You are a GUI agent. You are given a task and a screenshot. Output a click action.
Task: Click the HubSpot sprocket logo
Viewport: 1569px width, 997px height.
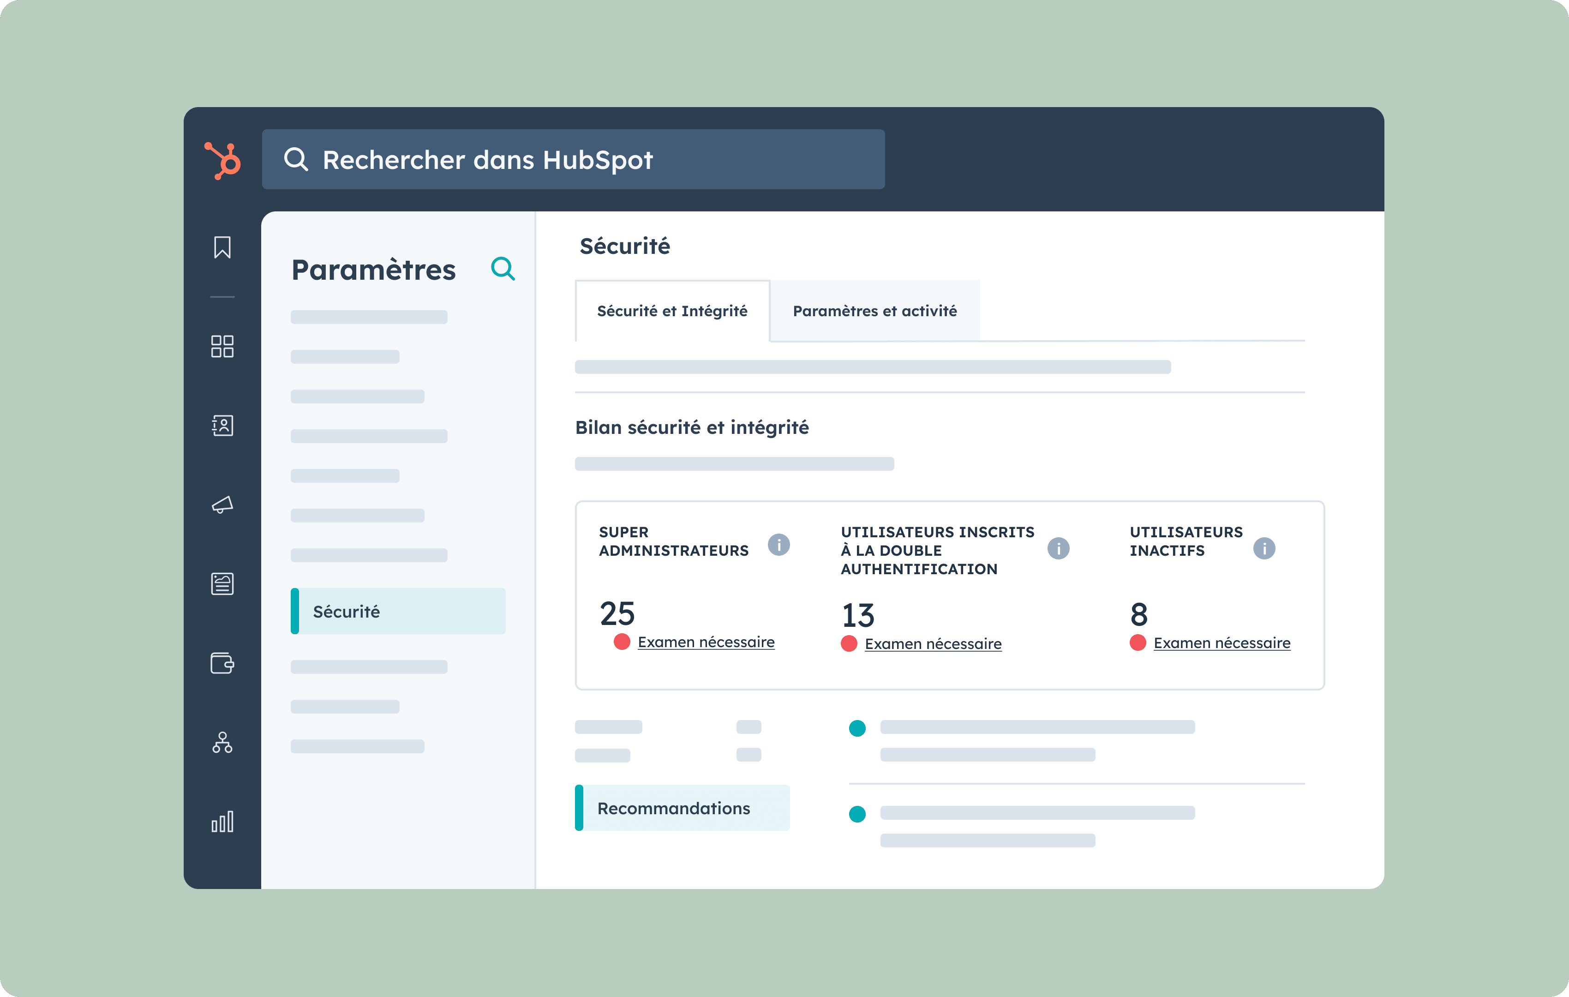click(x=223, y=160)
